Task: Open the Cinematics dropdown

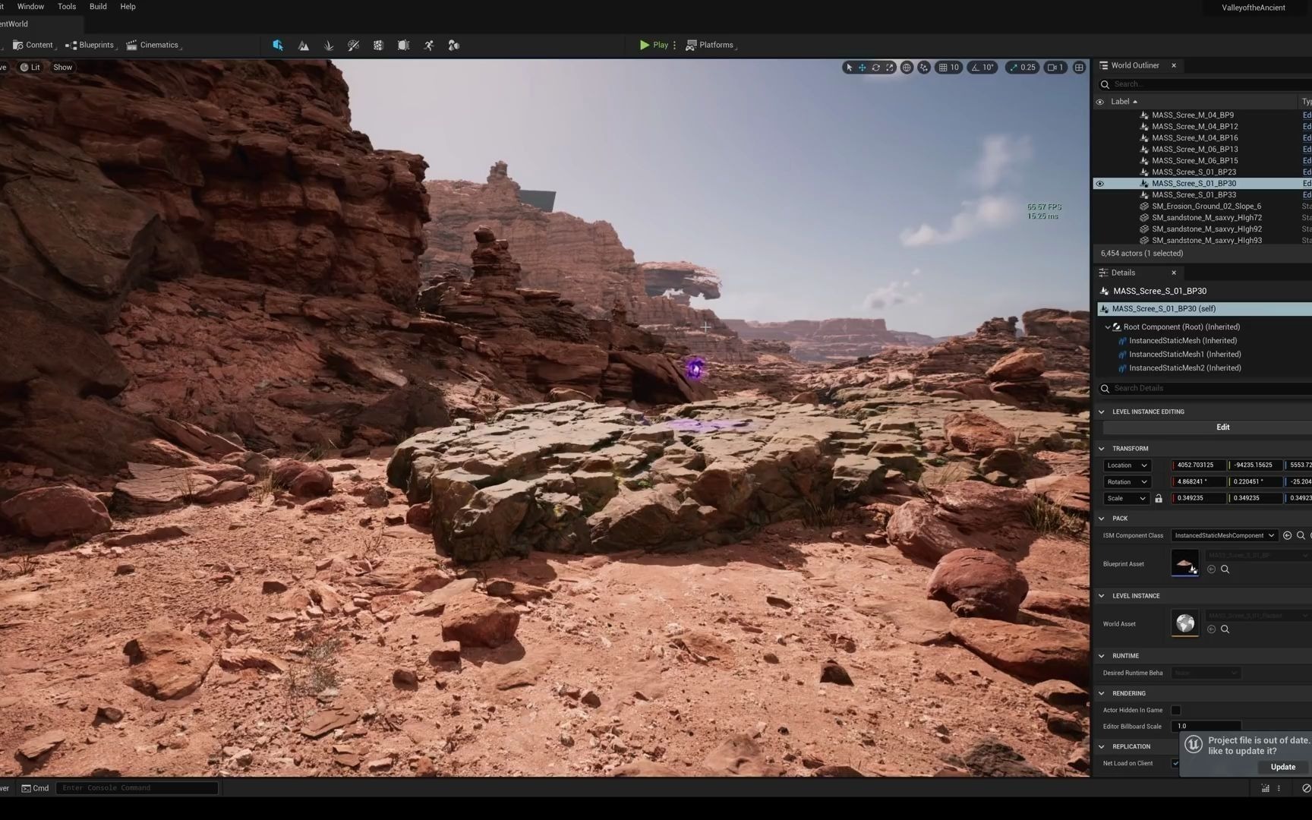Action: [154, 46]
